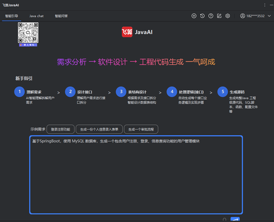Click the QR code image
Image resolution: width=274 pixels, height=222 pixels.
point(28,33)
